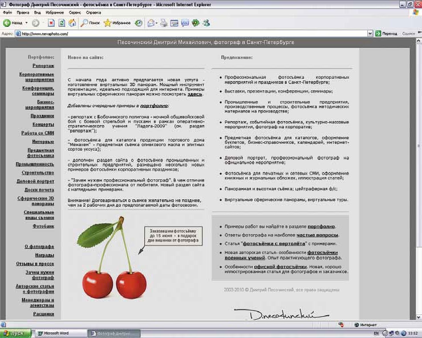Open the Сервис menu
Screen dimensions: 422x338
pyautogui.click(x=75, y=11)
